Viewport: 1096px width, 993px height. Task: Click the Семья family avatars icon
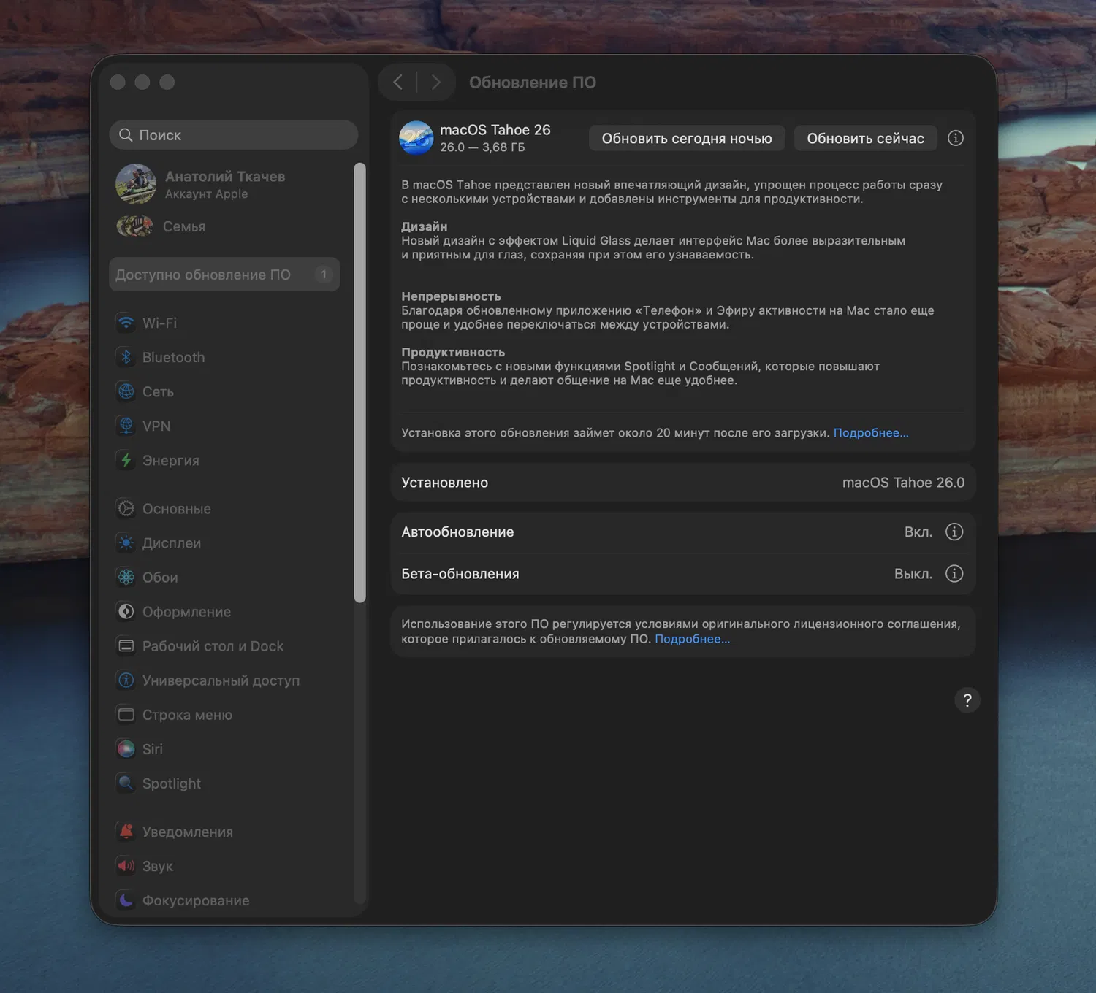(134, 226)
